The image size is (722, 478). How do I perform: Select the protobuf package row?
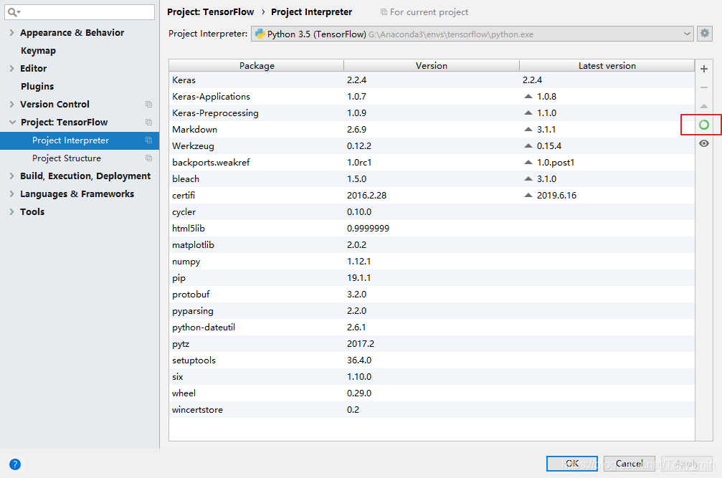pos(432,295)
